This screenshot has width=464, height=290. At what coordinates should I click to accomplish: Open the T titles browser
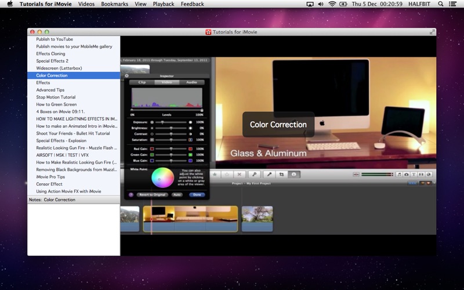(x=414, y=175)
